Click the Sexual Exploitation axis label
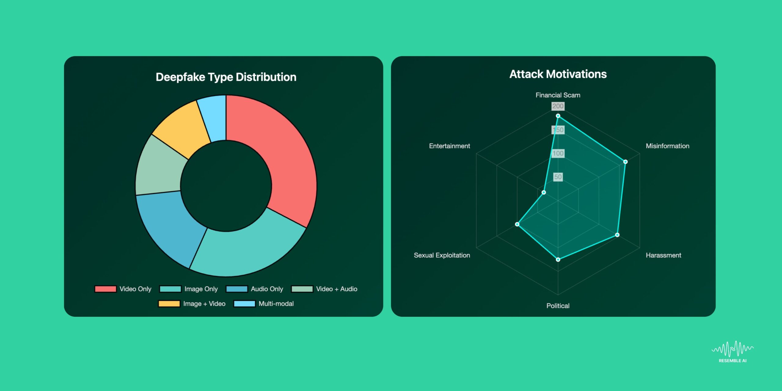The width and height of the screenshot is (782, 391). tap(442, 255)
